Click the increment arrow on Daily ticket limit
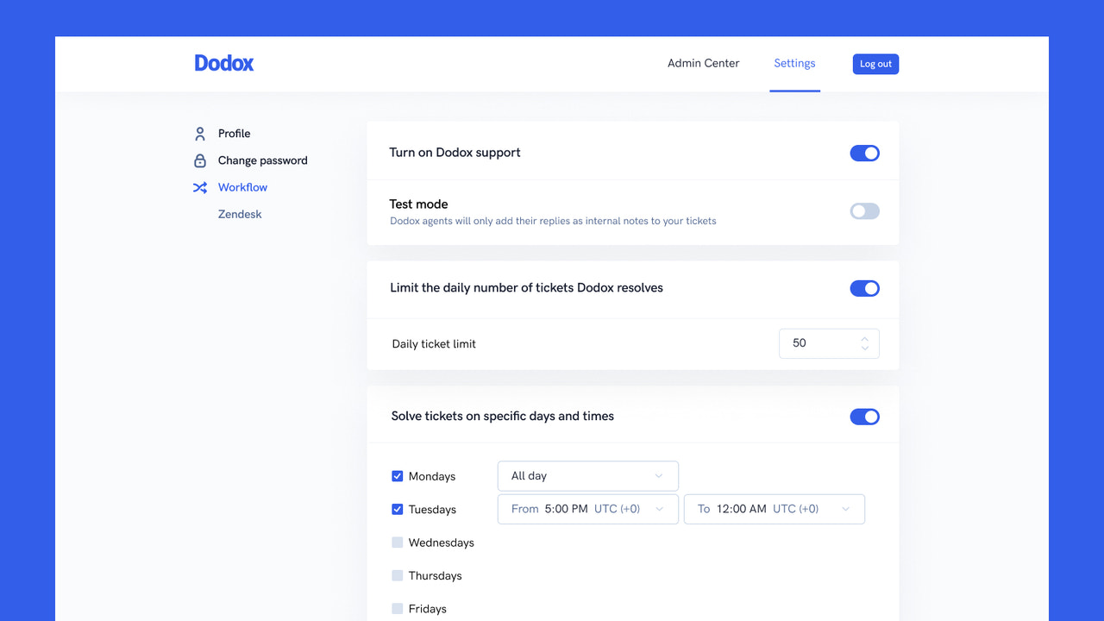This screenshot has width=1104, height=621. (864, 338)
